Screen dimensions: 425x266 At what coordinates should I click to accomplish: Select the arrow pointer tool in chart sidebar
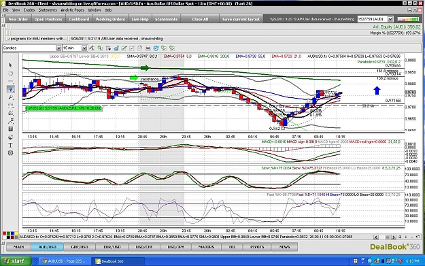(x=10, y=65)
